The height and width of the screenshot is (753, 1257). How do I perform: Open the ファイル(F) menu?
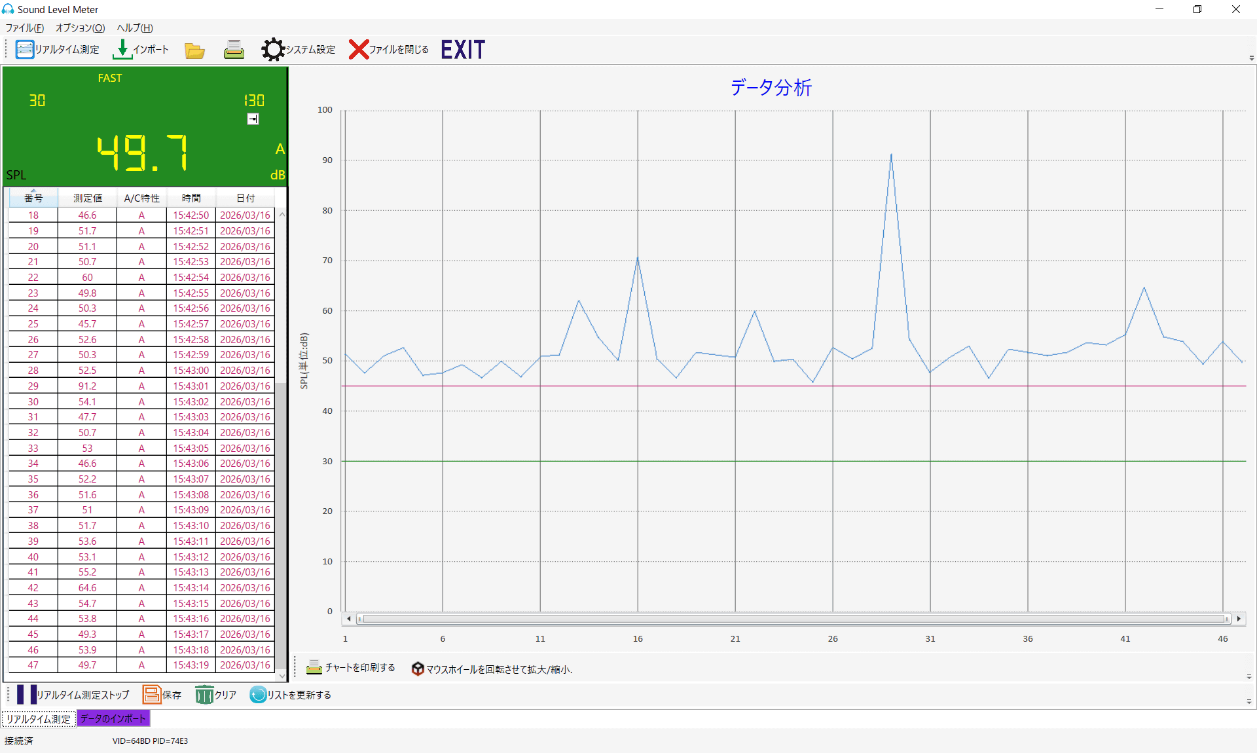25,28
